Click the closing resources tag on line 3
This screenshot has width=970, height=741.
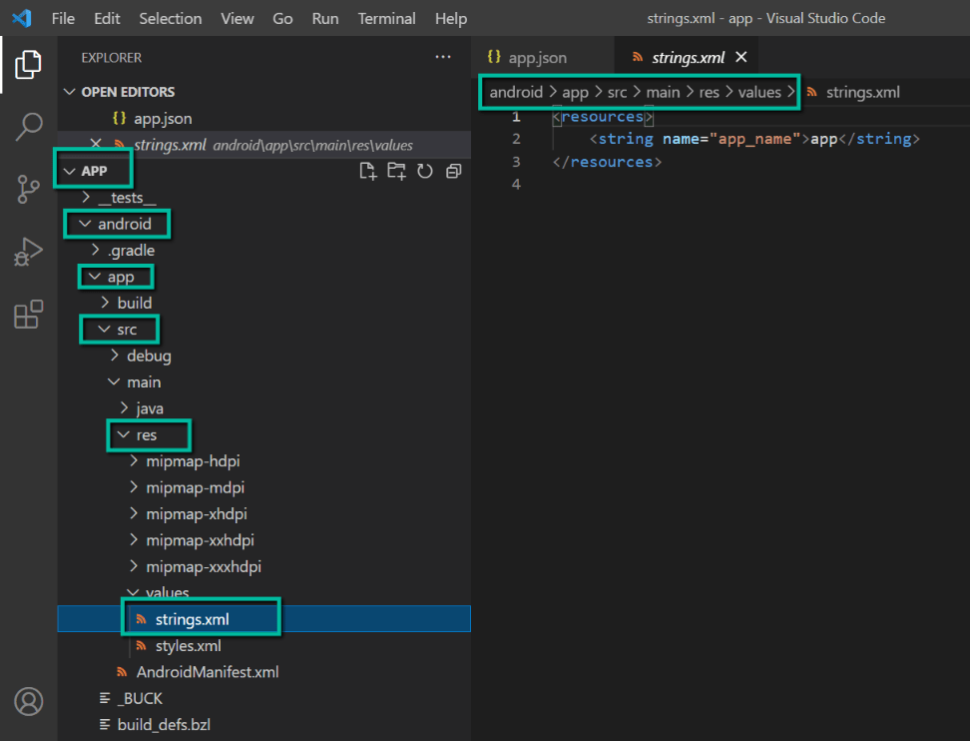pyautogui.click(x=607, y=162)
